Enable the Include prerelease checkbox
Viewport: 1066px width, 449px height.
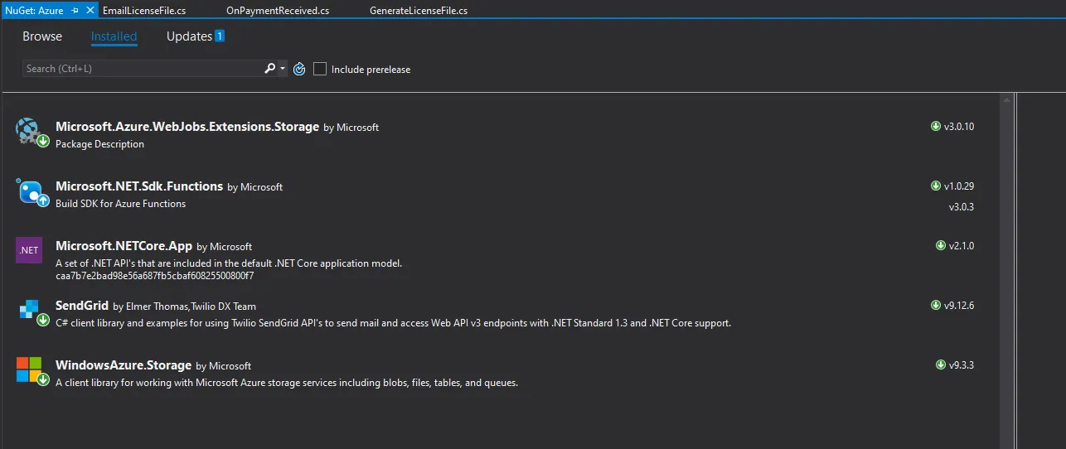pos(320,69)
